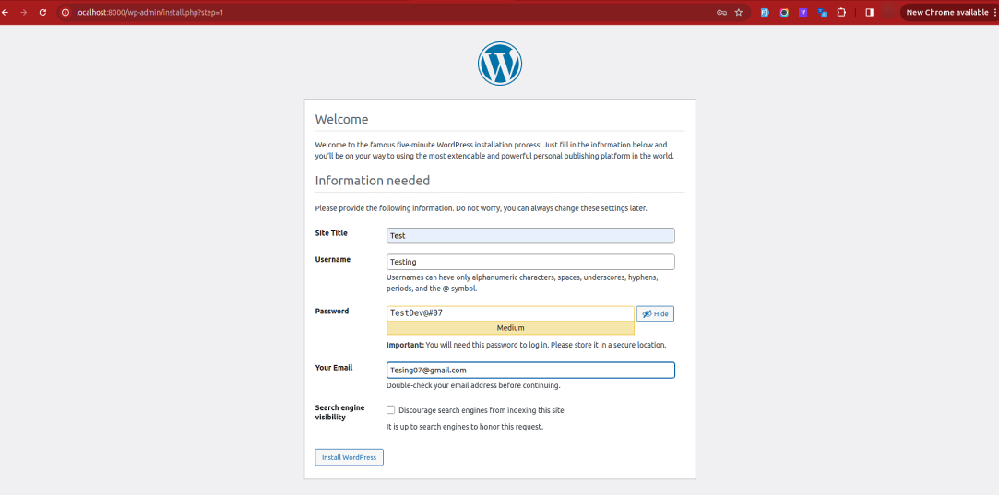Click the Site Title label

(331, 233)
